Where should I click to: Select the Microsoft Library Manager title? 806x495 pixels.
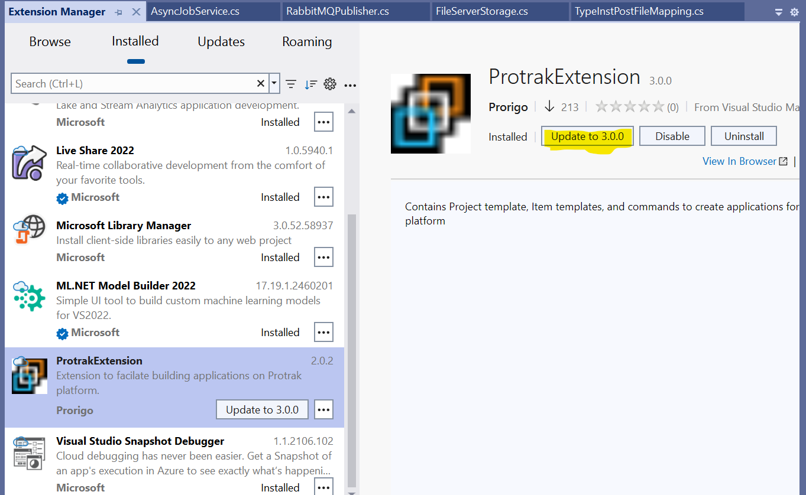124,225
